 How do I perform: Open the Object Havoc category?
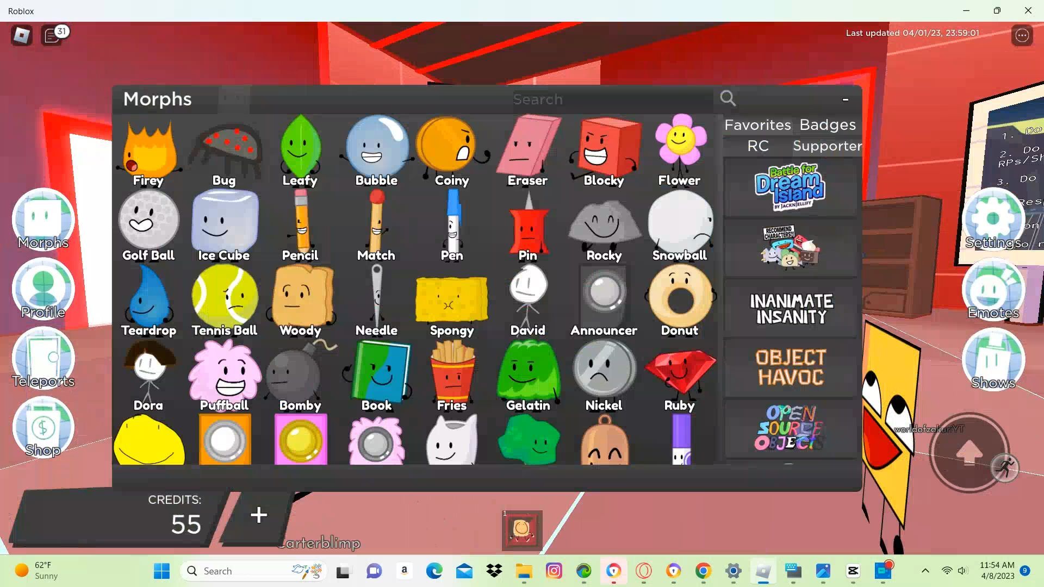pos(790,368)
